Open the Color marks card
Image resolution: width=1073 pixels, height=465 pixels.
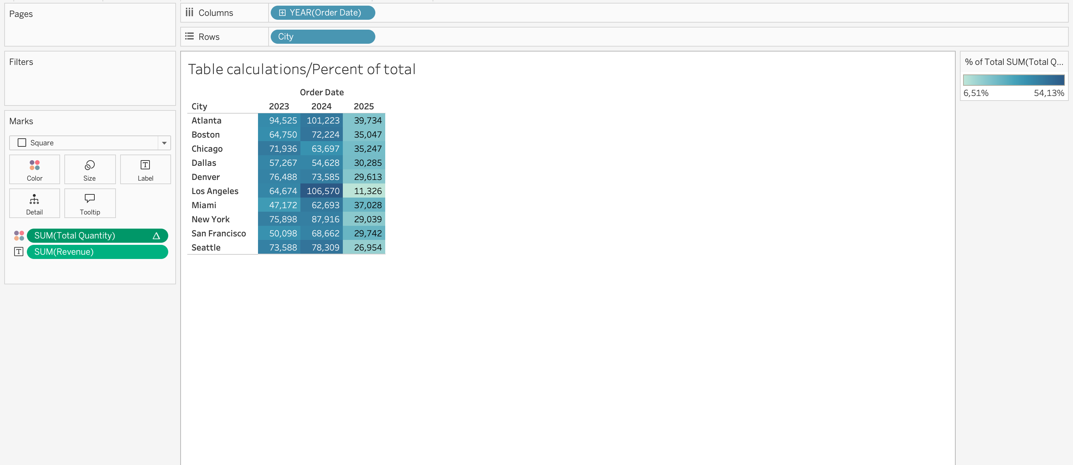click(35, 169)
